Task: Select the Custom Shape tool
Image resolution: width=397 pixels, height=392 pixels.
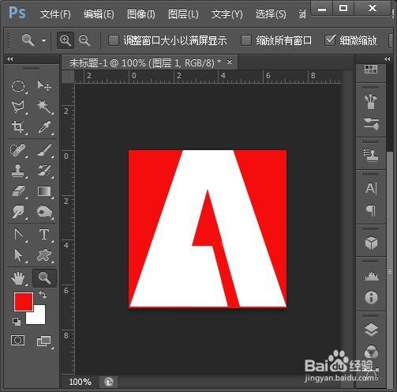Action: pos(44,255)
